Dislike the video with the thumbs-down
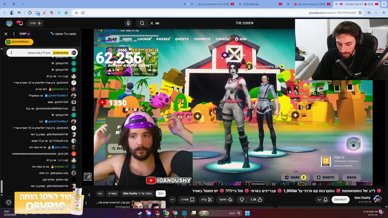Screen dimensions: 388x218 tap(242, 200)
